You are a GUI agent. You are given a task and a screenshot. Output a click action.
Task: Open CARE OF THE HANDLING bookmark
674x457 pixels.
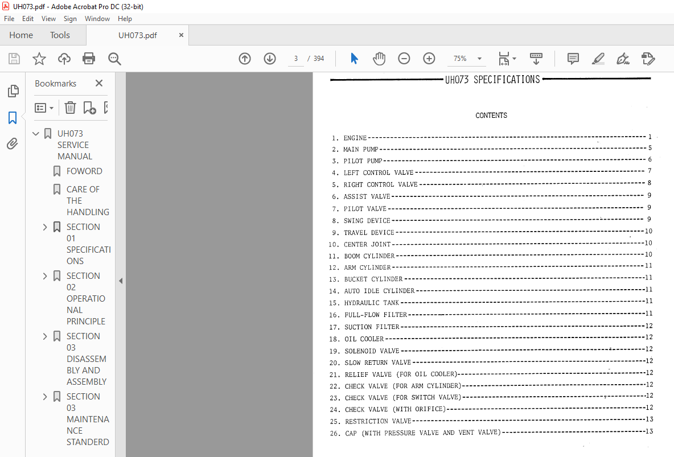click(x=88, y=200)
